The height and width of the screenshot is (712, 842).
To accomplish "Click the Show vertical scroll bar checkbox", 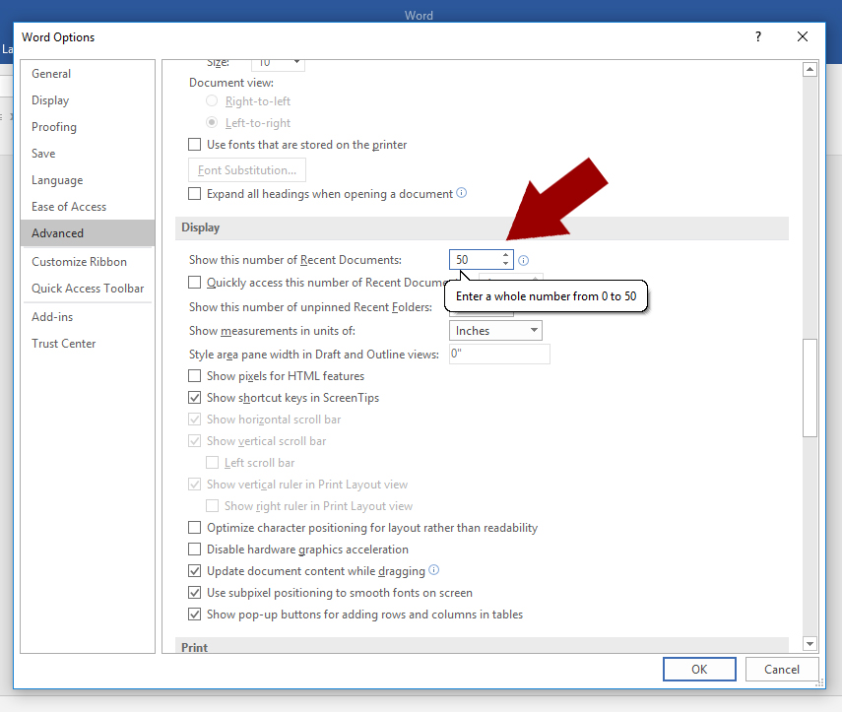I will coord(194,441).
